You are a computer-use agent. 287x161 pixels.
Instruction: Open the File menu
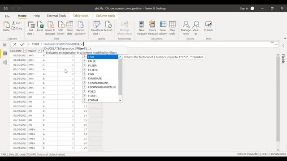(x=7, y=16)
